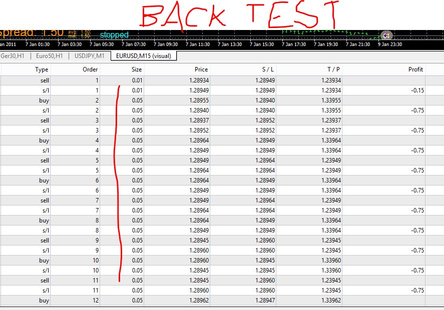Sort results by Type column header
Screen dimensions: 444x310
coord(42,69)
